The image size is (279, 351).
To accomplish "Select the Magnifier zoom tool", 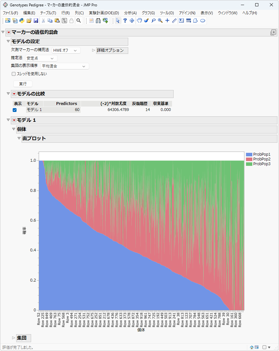I will 160,21.
